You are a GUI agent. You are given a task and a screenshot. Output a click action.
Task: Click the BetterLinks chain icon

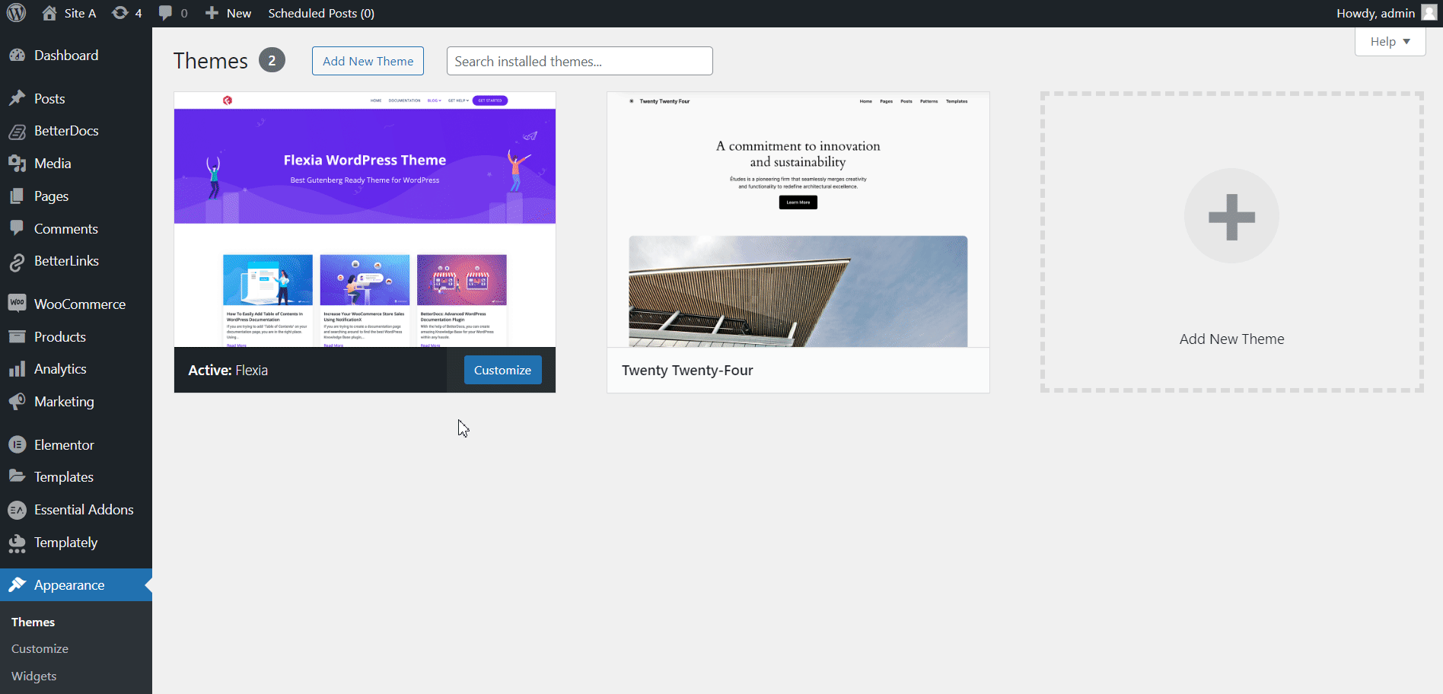[x=18, y=260]
